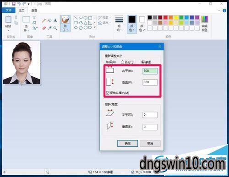Click the Copy icon below scissors
This screenshot has height=177, width=229.
[x=16, y=23]
